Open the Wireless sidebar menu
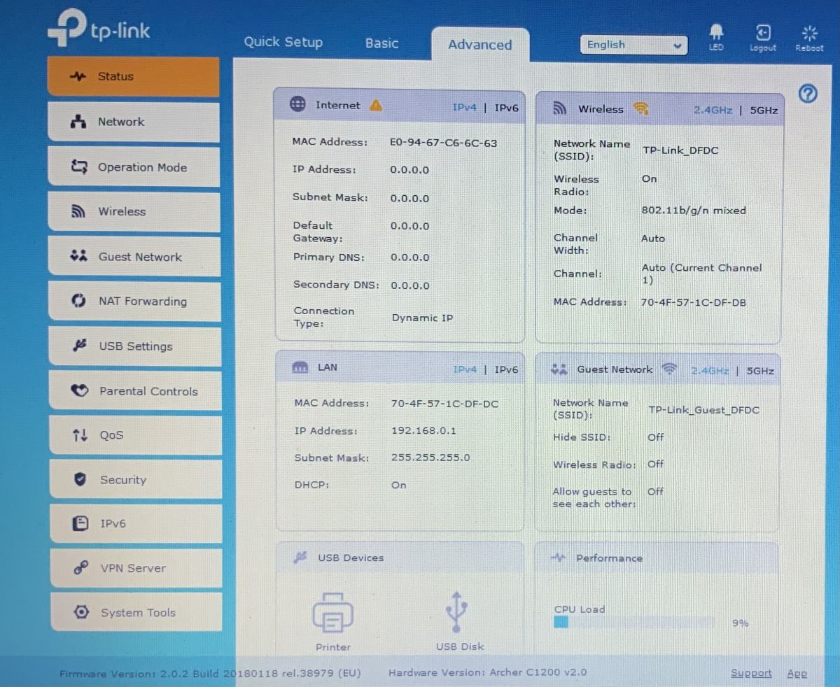This screenshot has width=840, height=687. (x=134, y=211)
